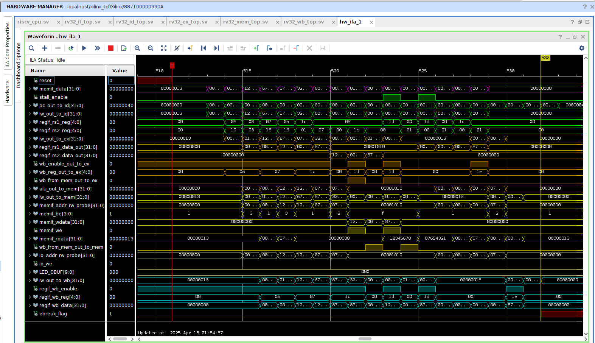Open ILA Core Properties side panel
This screenshot has height=343, width=595.
click(8, 45)
